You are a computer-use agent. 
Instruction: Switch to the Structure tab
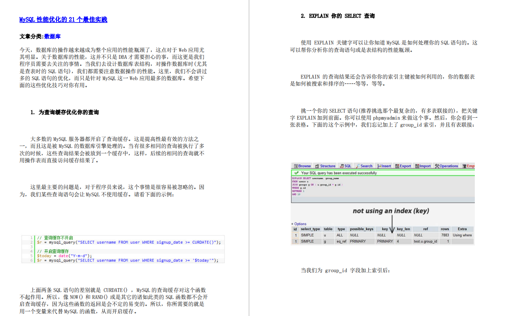(325, 166)
